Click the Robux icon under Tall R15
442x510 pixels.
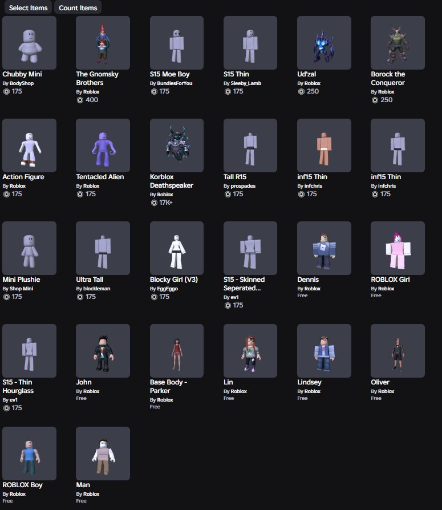click(x=228, y=194)
